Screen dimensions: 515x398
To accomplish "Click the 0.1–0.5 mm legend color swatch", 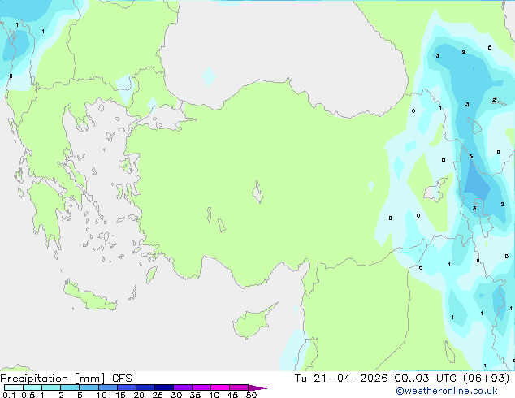I will tap(14, 387).
